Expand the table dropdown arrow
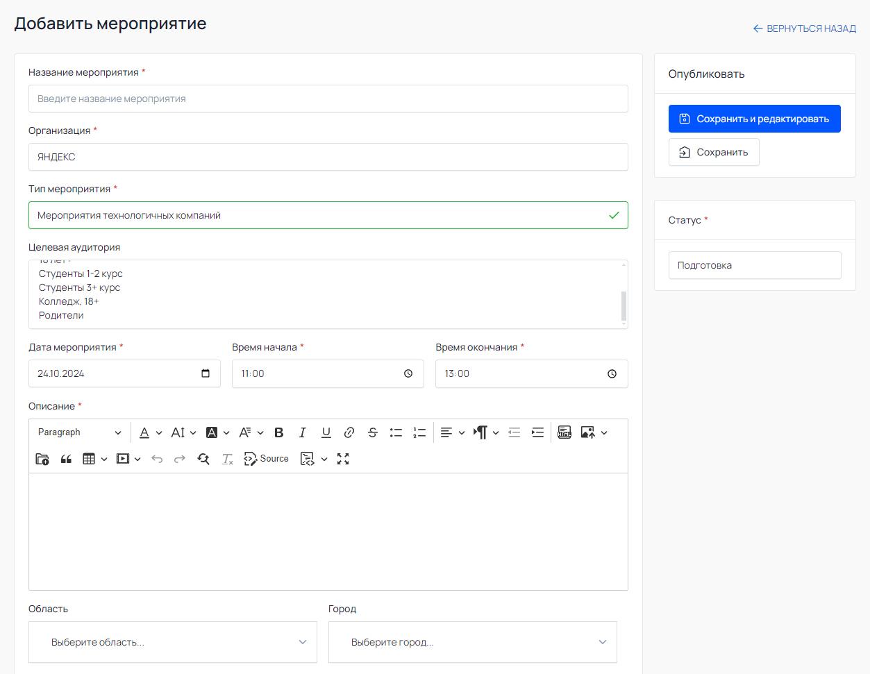The image size is (870, 674). point(104,459)
